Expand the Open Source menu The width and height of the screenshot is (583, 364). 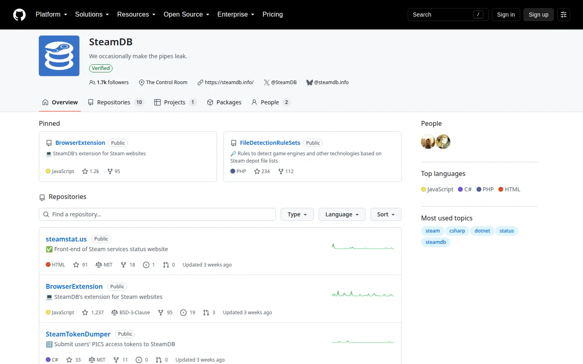[x=187, y=15]
